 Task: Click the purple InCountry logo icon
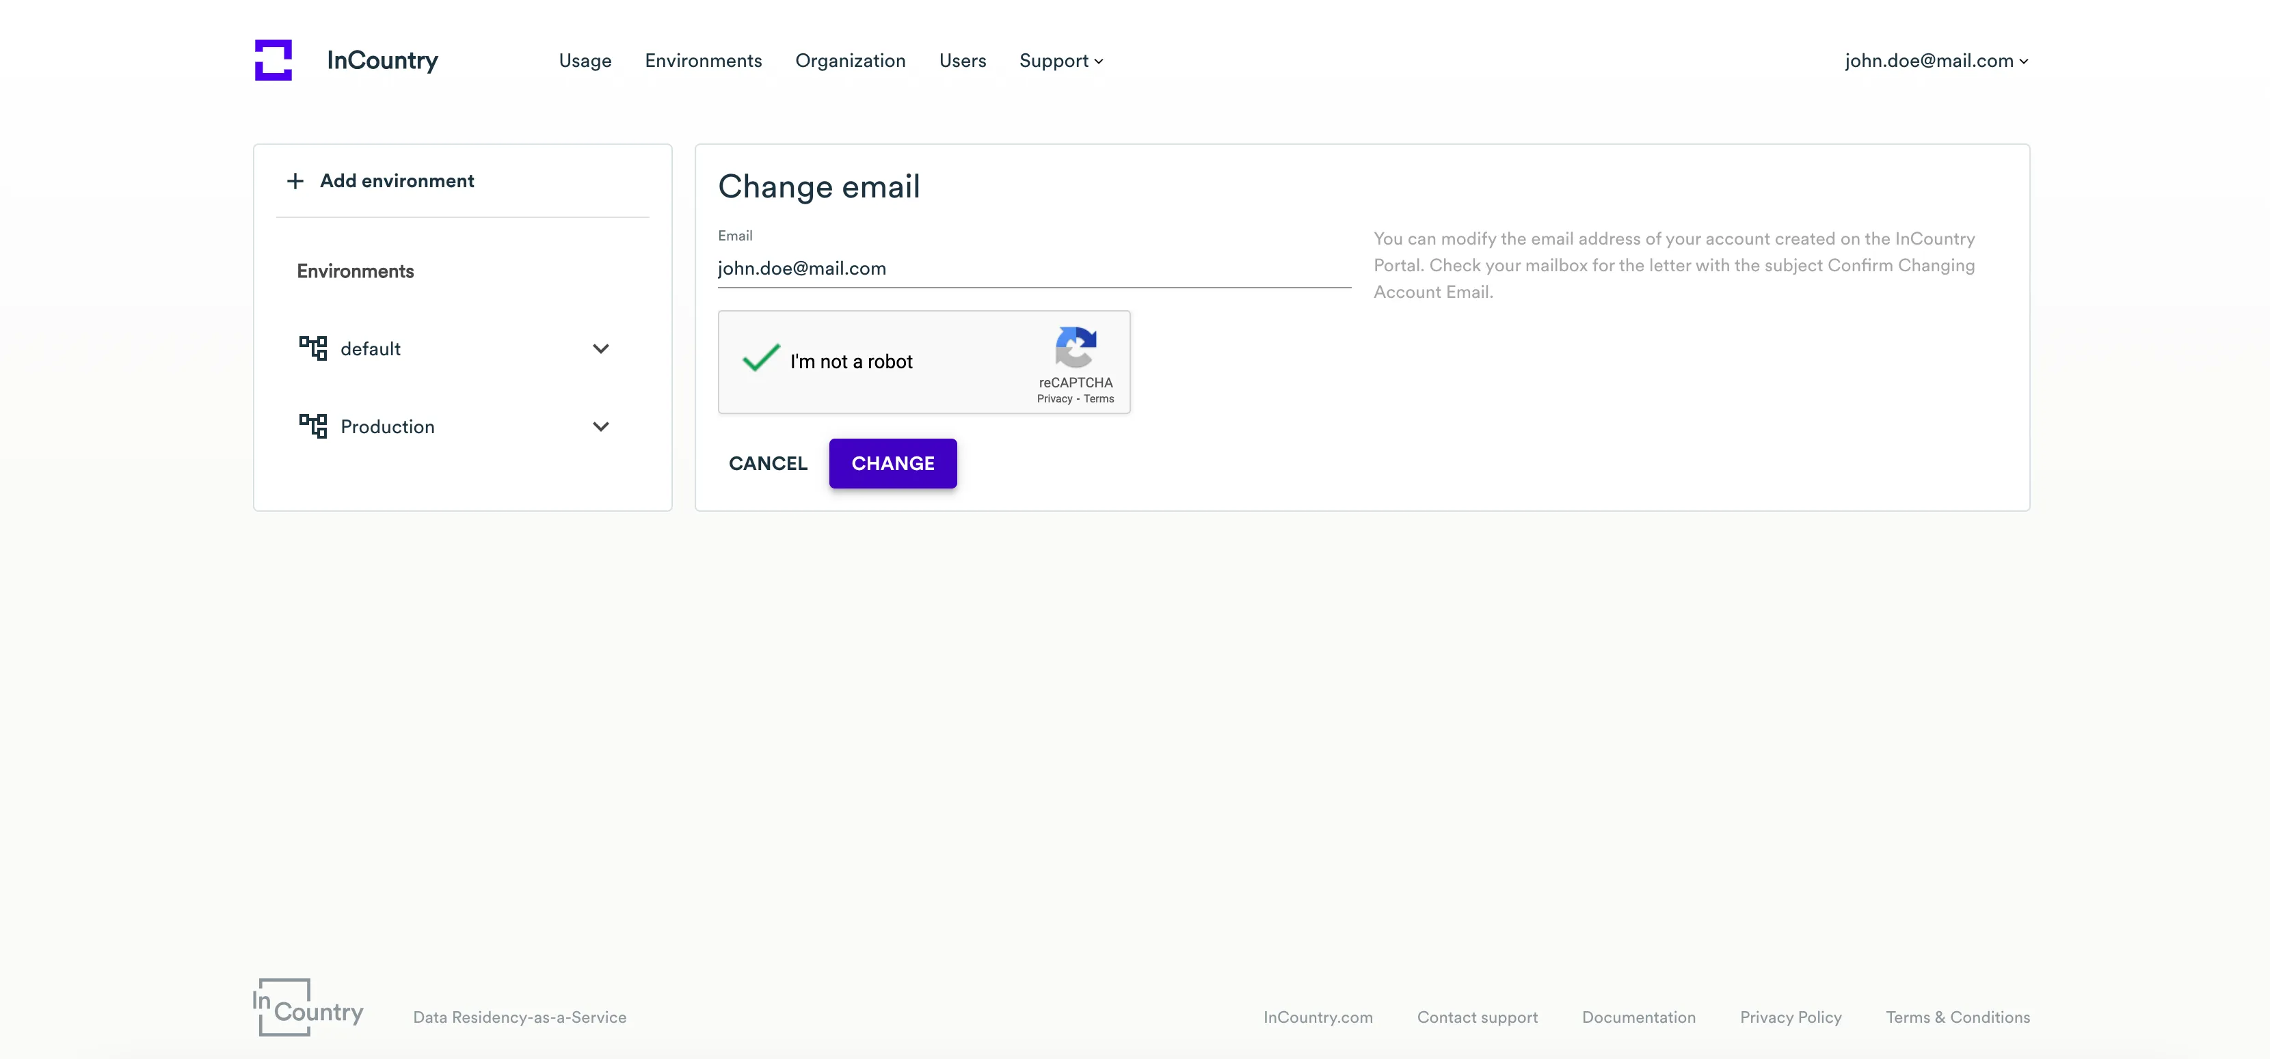273,60
